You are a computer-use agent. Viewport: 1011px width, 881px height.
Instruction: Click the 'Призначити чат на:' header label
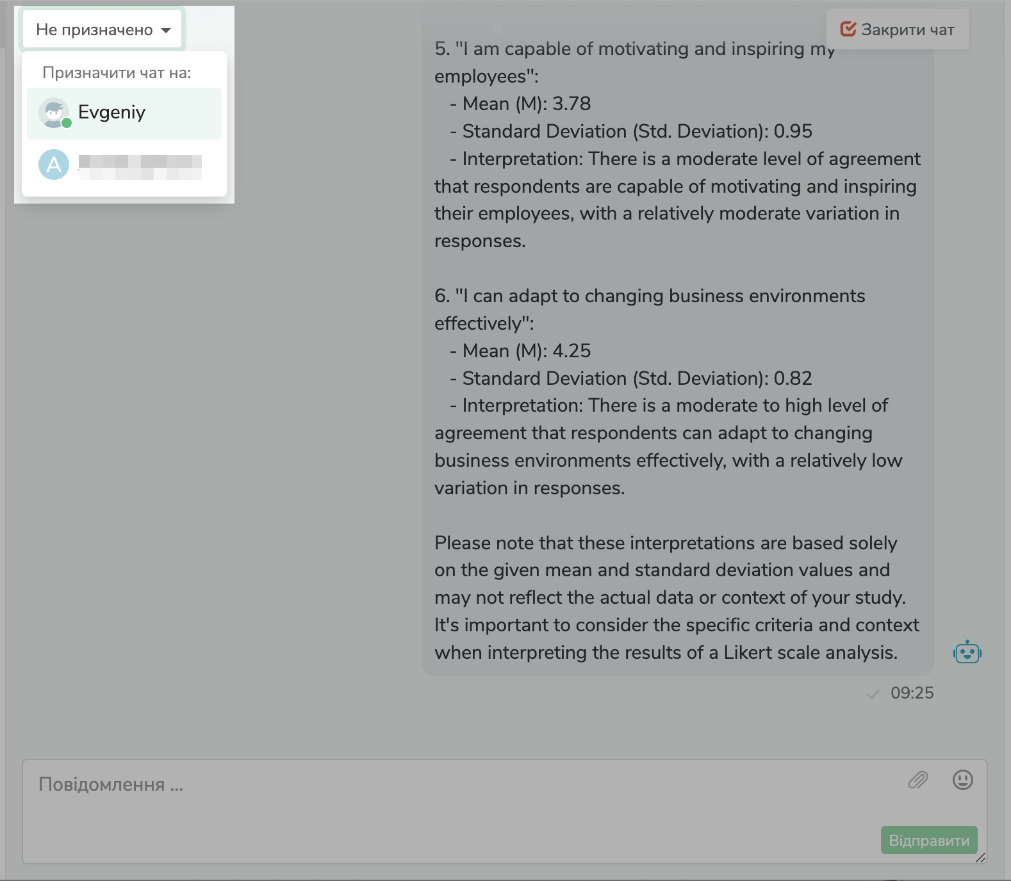click(x=117, y=73)
